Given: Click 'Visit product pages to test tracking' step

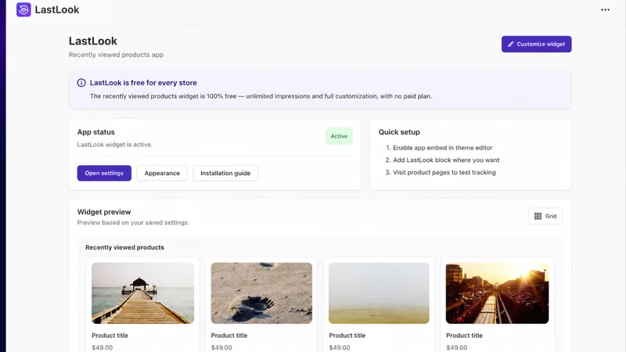Looking at the screenshot, I should [x=444, y=172].
